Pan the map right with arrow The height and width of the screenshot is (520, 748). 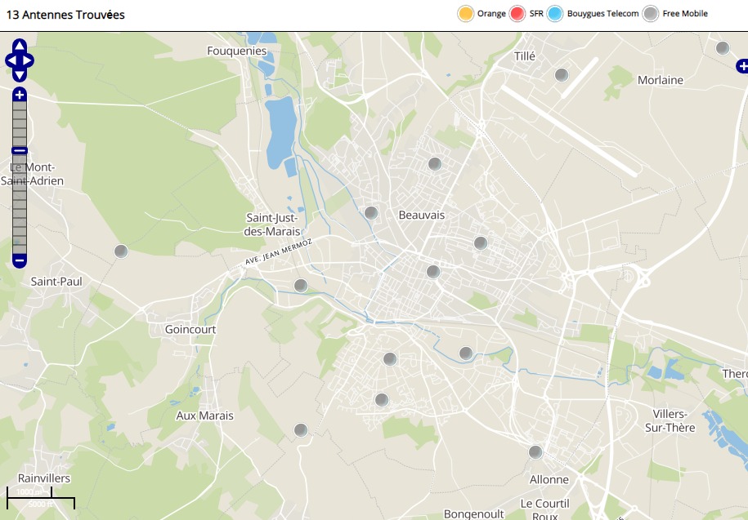coord(29,60)
